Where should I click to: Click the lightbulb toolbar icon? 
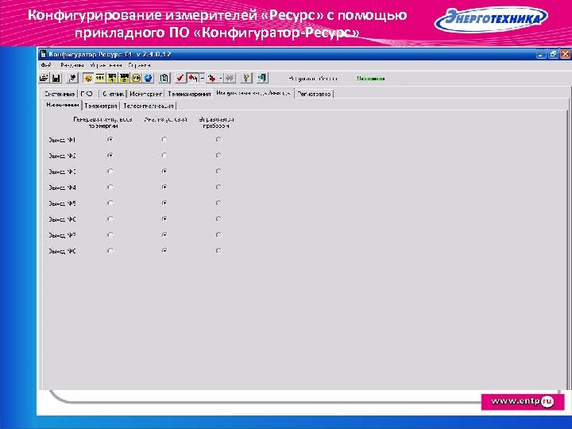point(246,78)
